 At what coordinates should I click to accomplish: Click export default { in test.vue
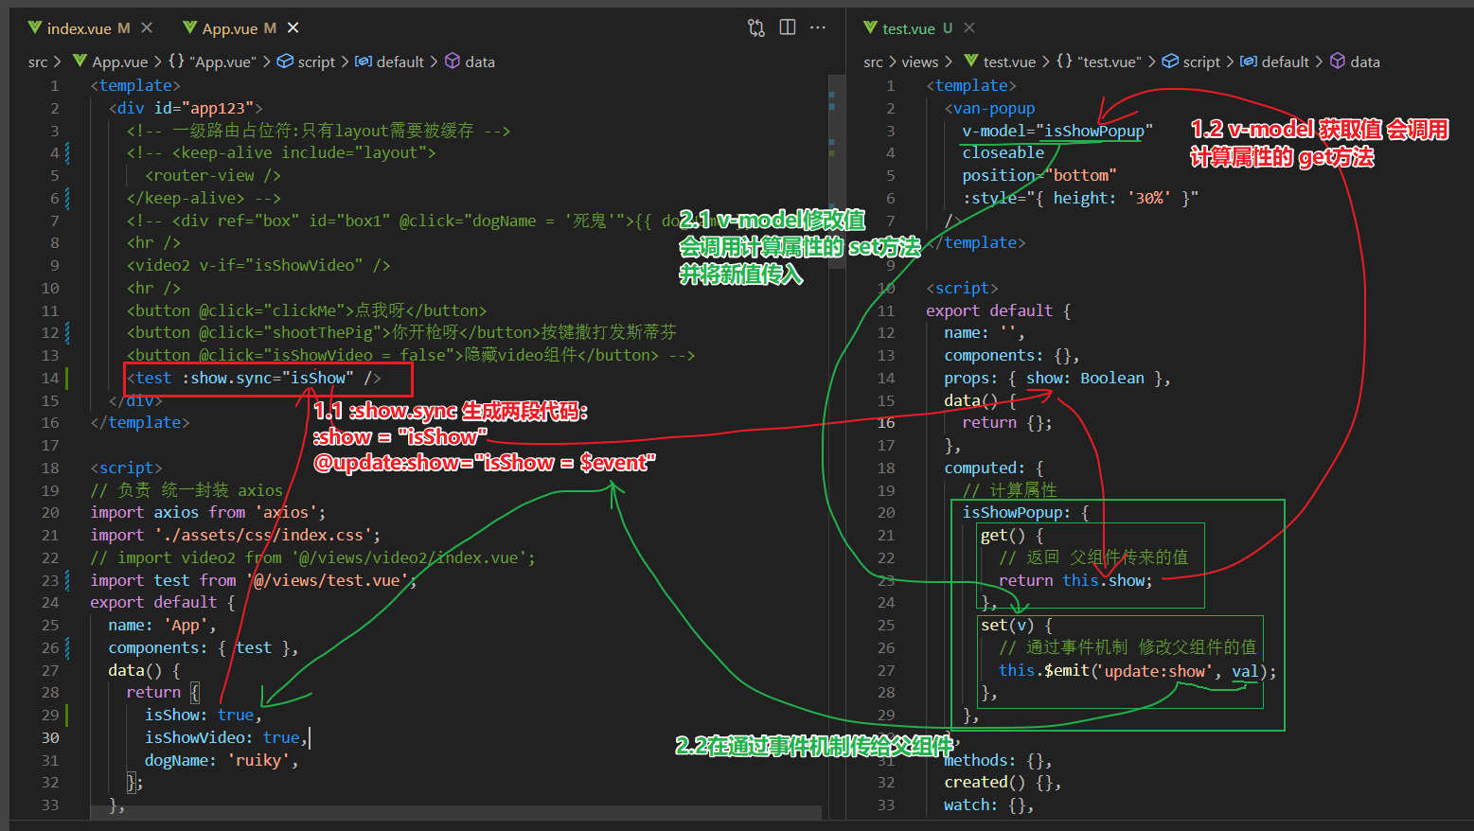point(999,310)
